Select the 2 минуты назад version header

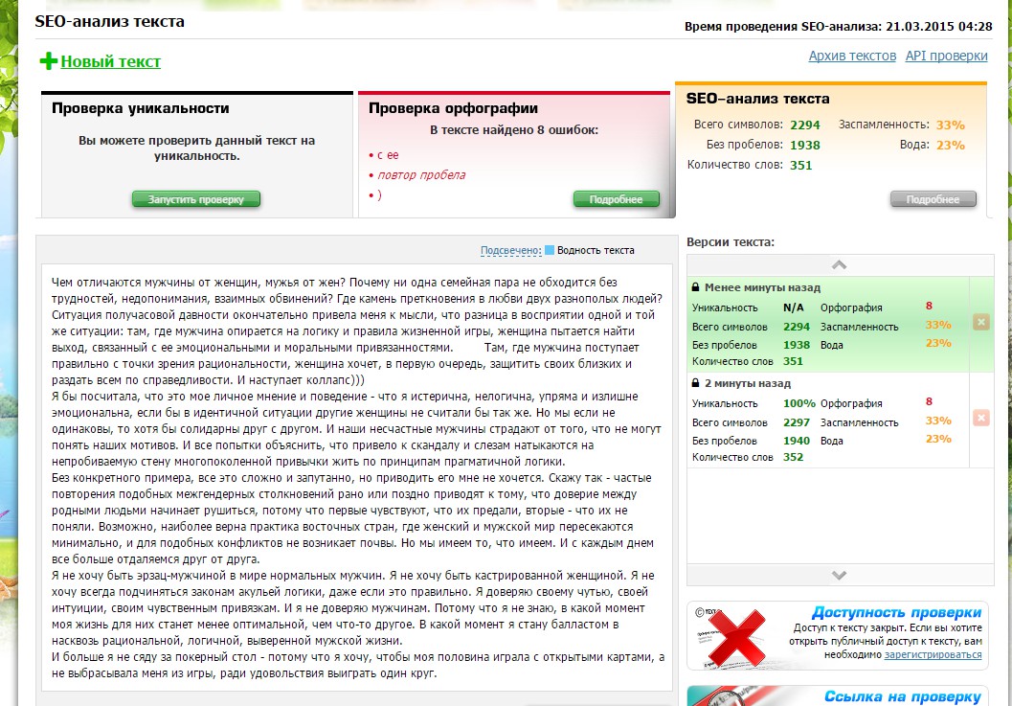click(748, 383)
